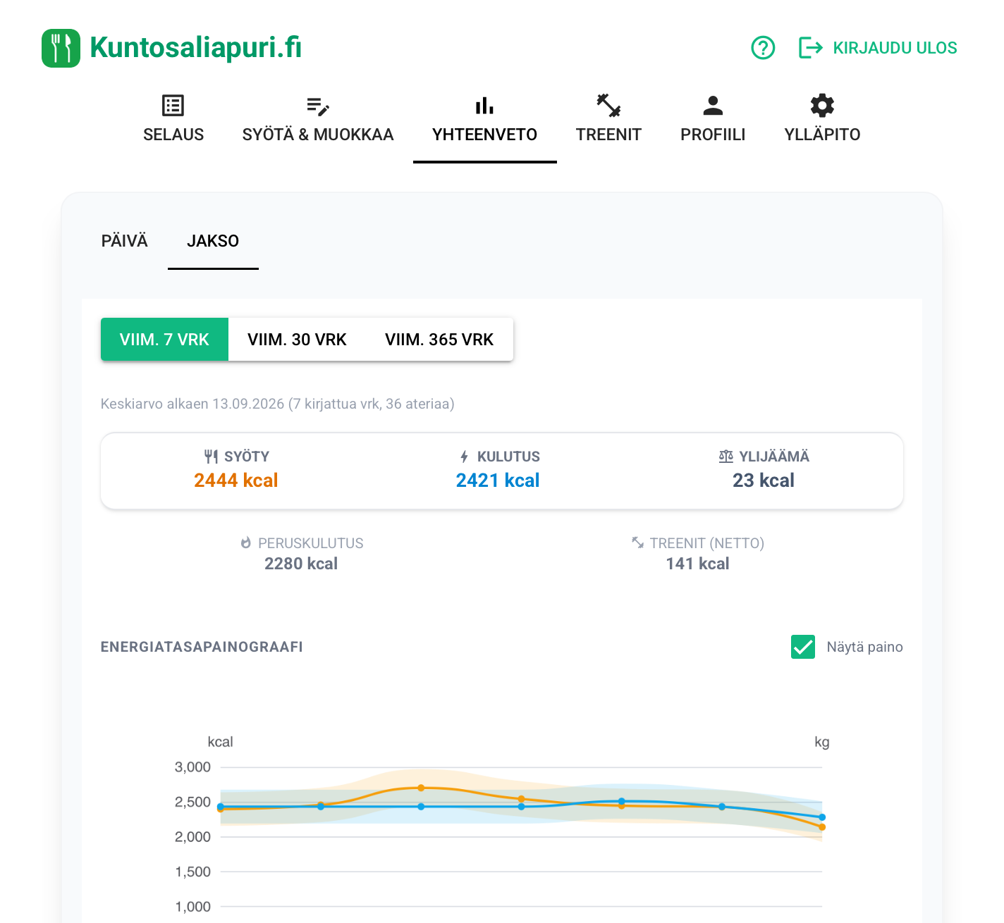Image resolution: width=1004 pixels, height=923 pixels.
Task: Click the KIRJAUDU ULOS link
Action: pyautogui.click(x=895, y=48)
